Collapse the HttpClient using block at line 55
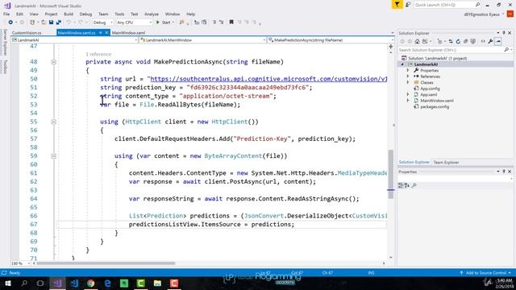Image resolution: width=516 pixels, height=290 pixels. pyautogui.click(x=54, y=122)
